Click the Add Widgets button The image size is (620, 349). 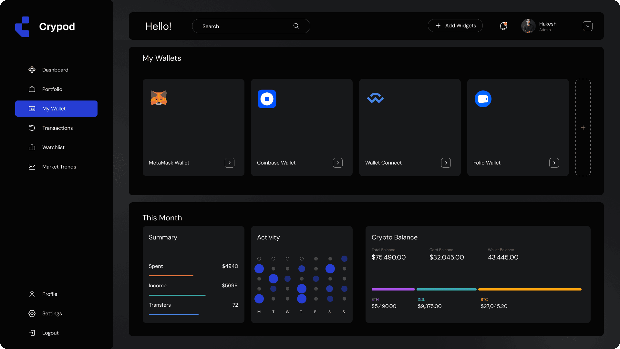coord(455,26)
